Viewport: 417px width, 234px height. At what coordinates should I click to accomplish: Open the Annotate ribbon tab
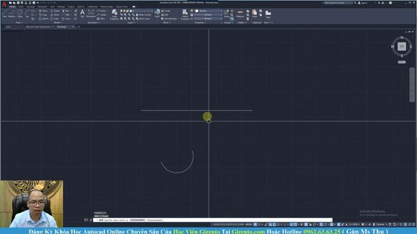31,6
